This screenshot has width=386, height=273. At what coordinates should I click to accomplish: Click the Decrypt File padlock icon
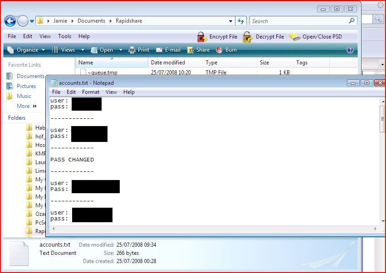point(247,37)
